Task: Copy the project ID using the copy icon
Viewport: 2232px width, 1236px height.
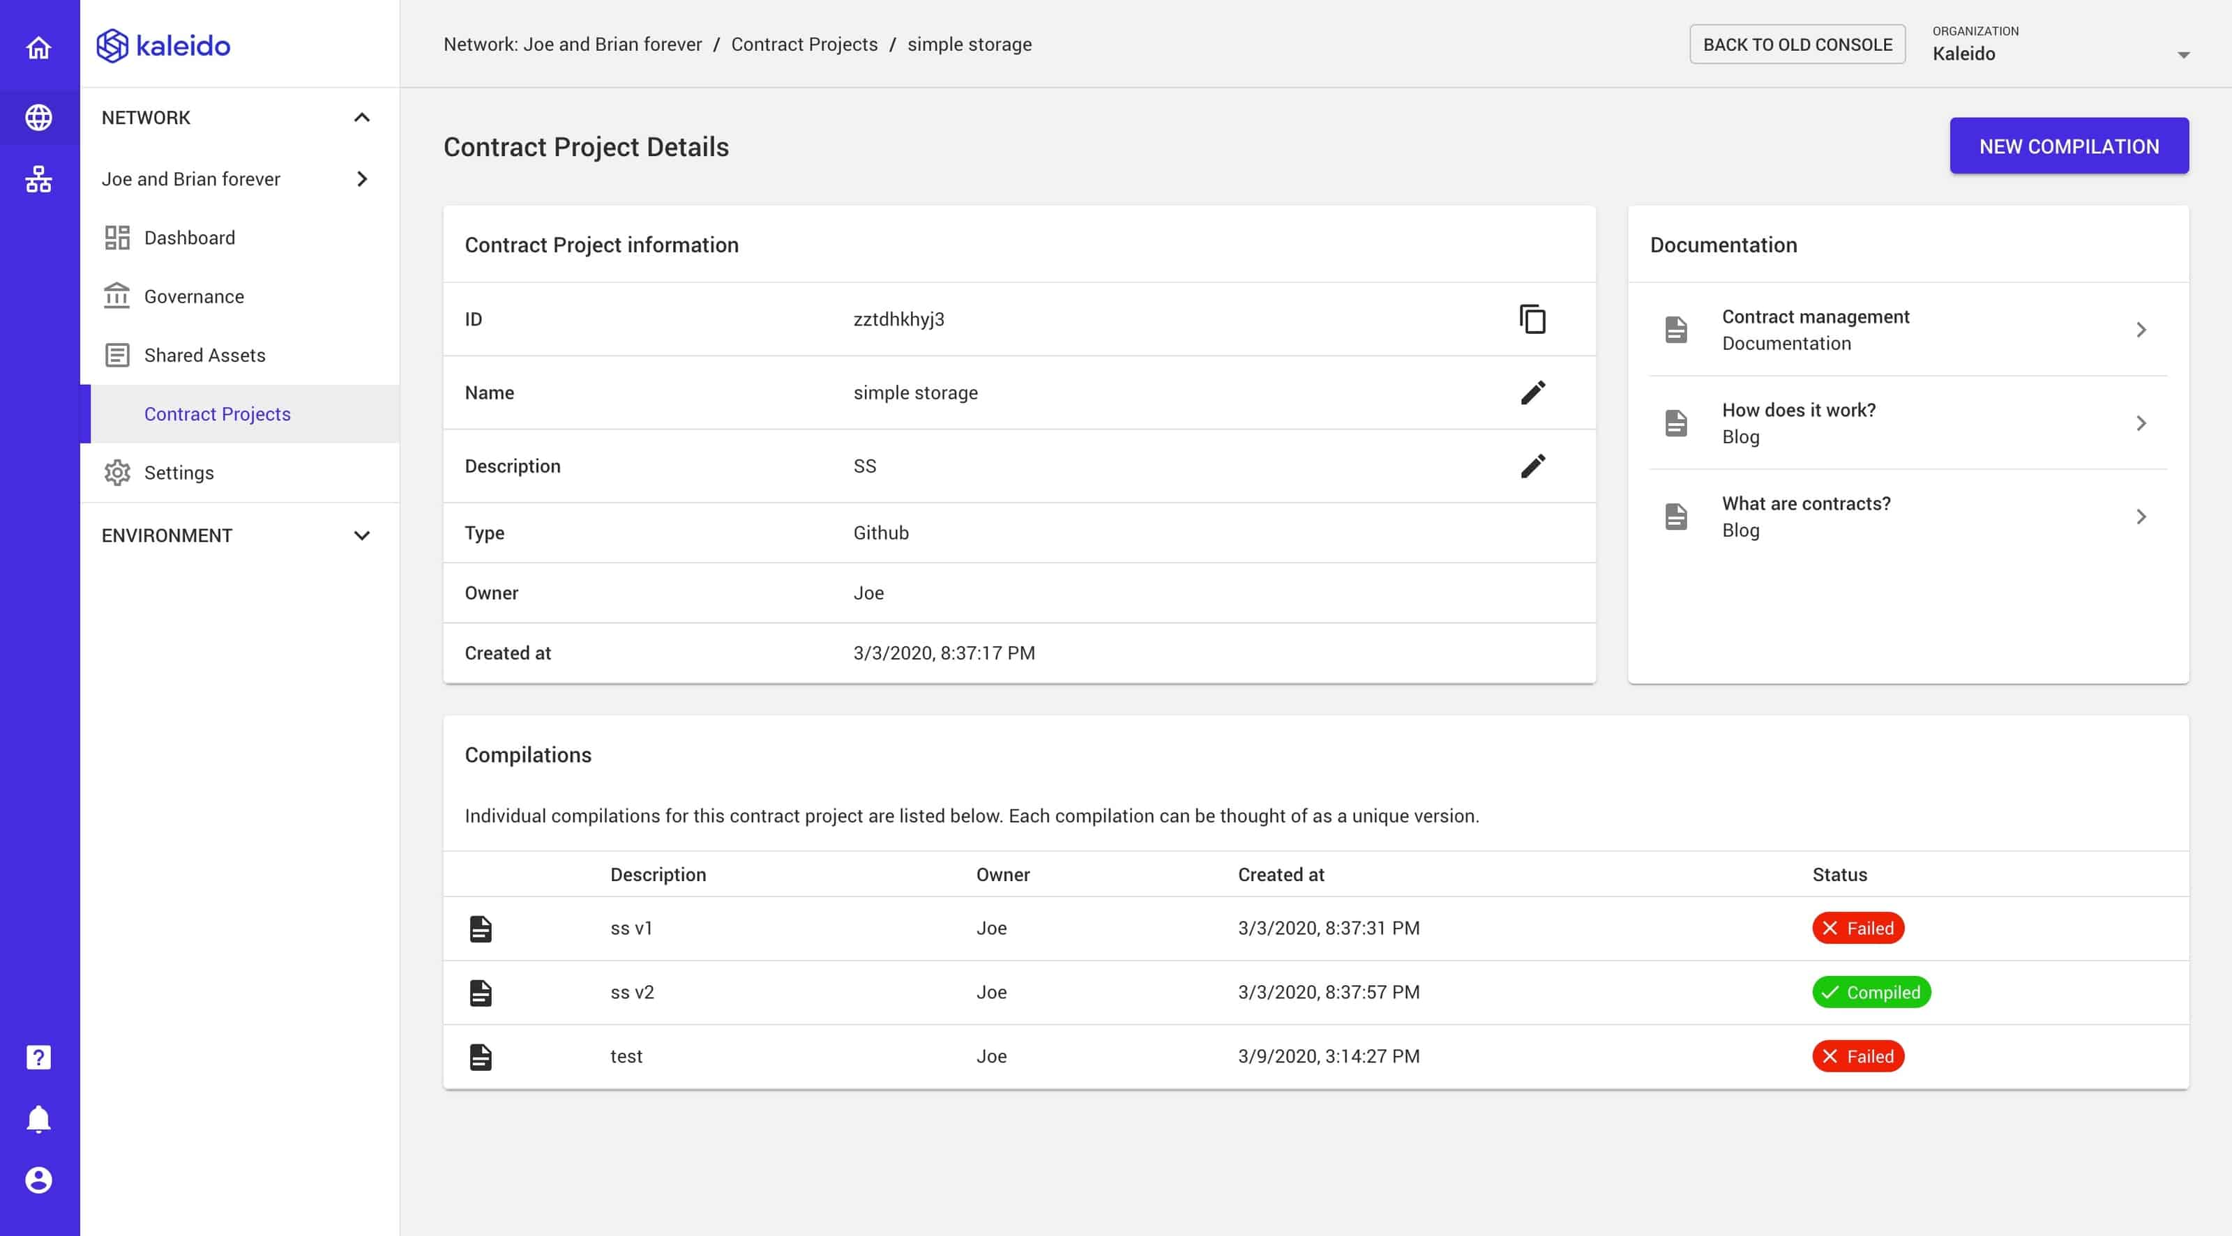Action: (1532, 319)
